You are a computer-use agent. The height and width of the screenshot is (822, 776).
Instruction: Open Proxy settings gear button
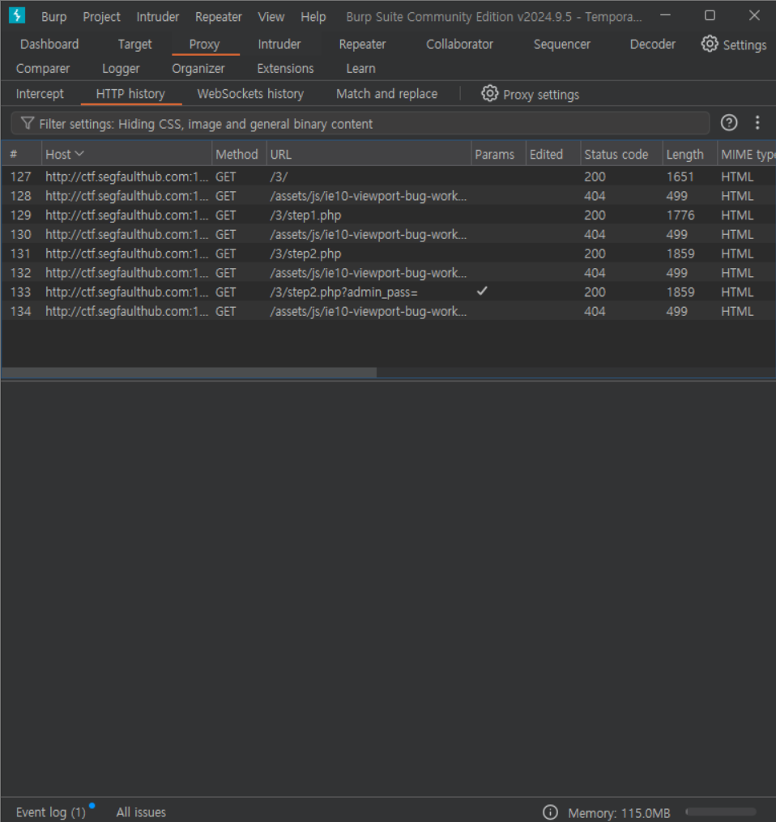531,95
